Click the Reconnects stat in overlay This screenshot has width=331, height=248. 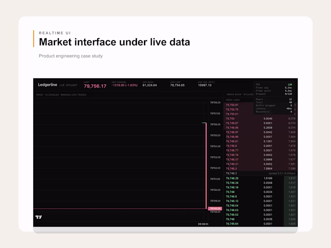point(274,112)
